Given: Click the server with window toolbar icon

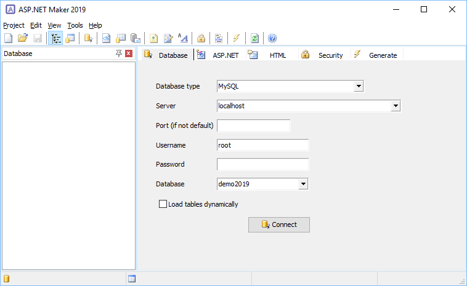Looking at the screenshot, I should click(136, 38).
